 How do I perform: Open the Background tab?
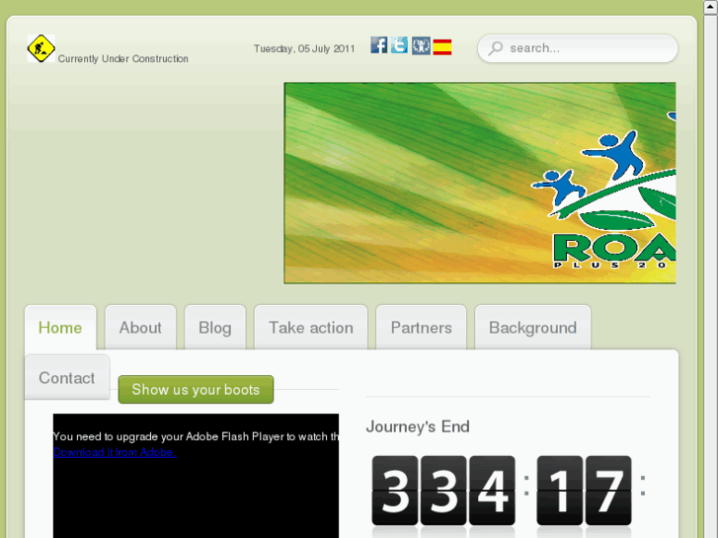[533, 328]
